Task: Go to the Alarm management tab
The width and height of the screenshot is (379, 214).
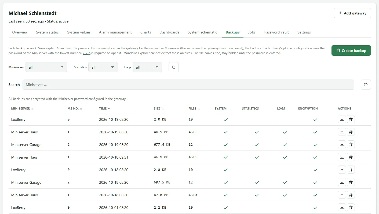Action: (x=115, y=32)
